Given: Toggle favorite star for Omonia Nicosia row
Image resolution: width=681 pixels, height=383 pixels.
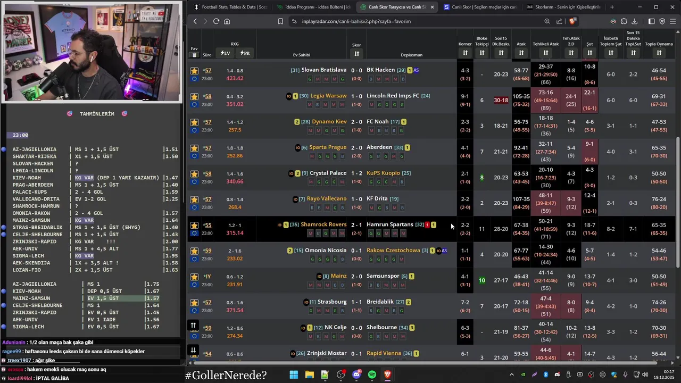Looking at the screenshot, I should coord(194,251).
